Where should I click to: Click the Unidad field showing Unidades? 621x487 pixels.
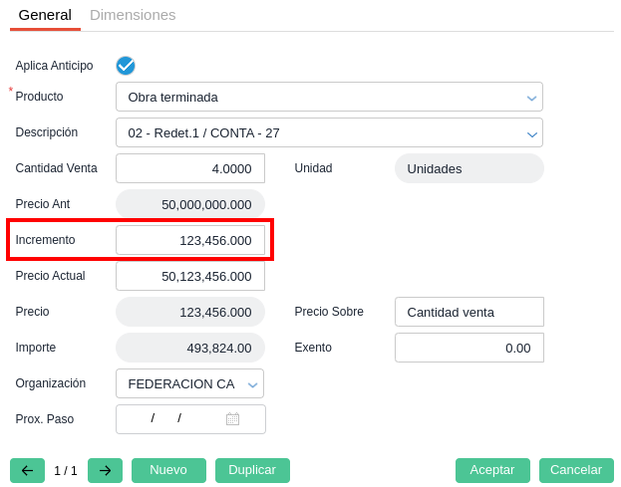click(468, 168)
